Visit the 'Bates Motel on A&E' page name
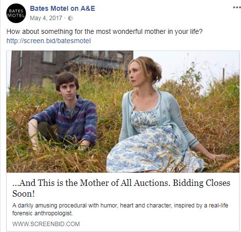 tap(63, 8)
